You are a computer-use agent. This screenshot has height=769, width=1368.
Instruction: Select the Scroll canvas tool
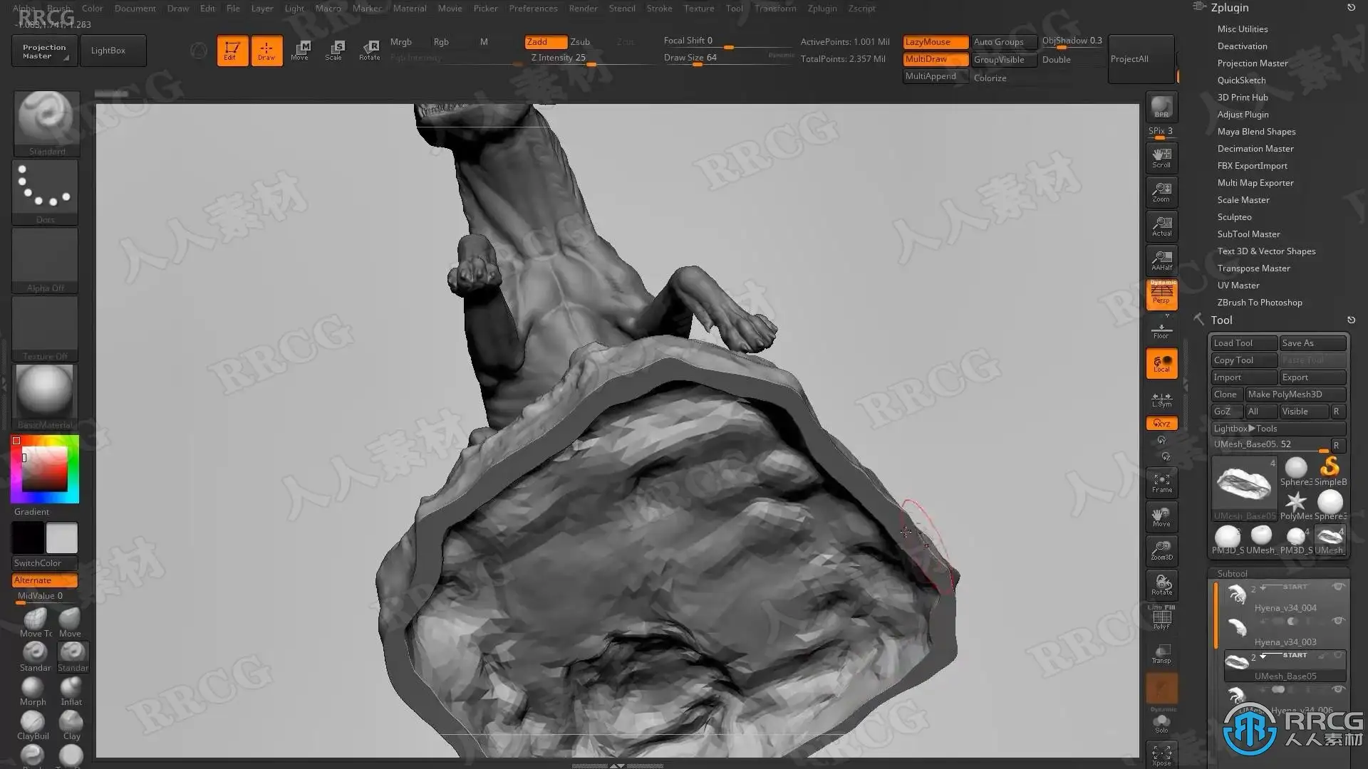pos(1161,157)
